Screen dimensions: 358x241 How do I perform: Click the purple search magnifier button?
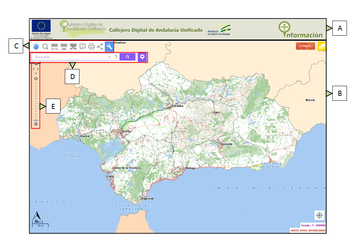[x=128, y=57]
